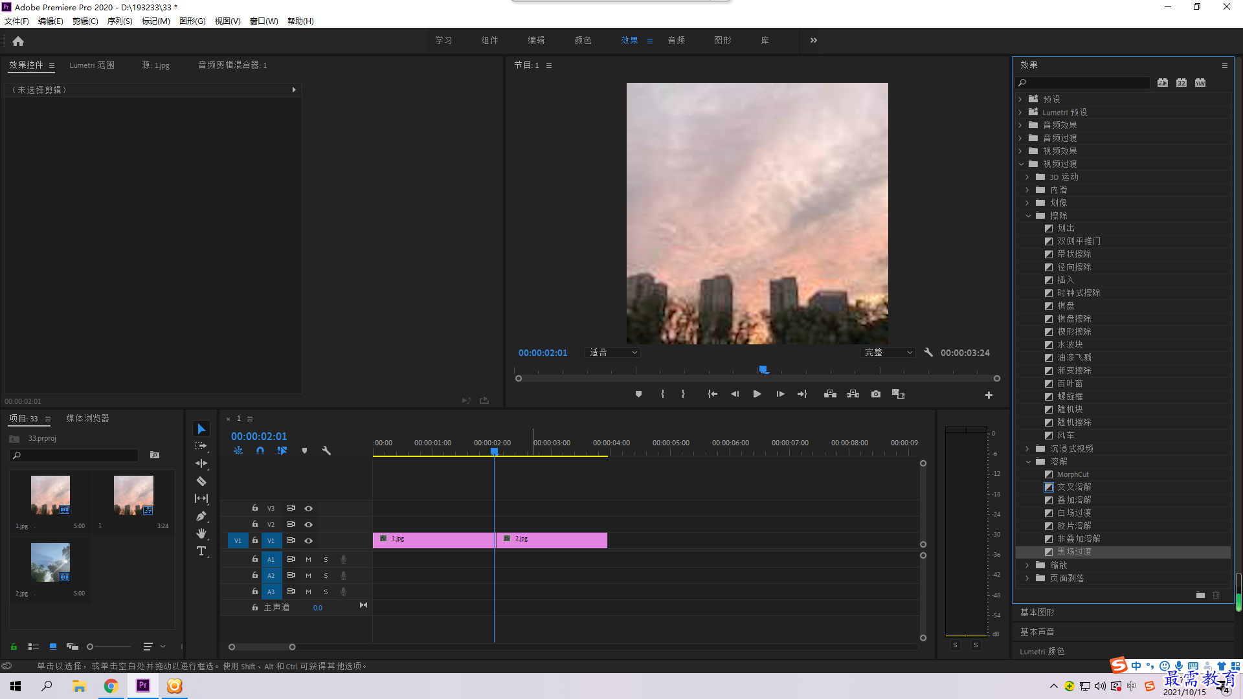Click Go to Out point button
1243x699 pixels.
[802, 394]
